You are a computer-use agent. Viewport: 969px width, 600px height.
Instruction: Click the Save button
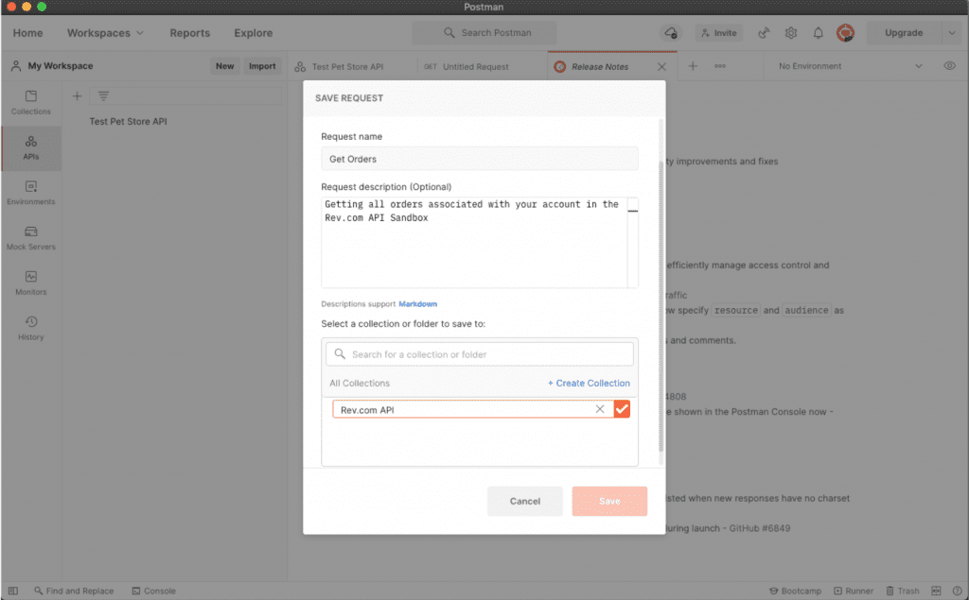coord(609,501)
